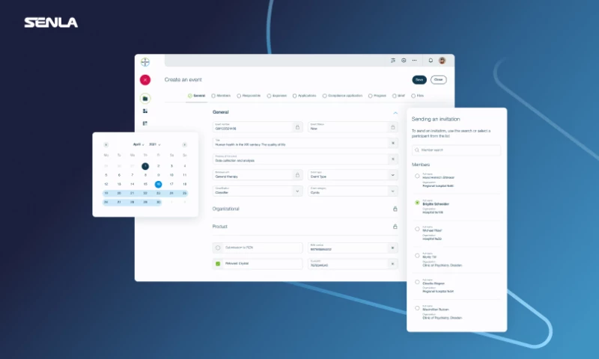Image resolution: width=599 pixels, height=359 pixels.
Task: Switch to the Program tab
Action: [x=377, y=96]
